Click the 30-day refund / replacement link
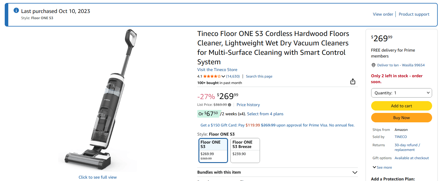 tap(407, 147)
